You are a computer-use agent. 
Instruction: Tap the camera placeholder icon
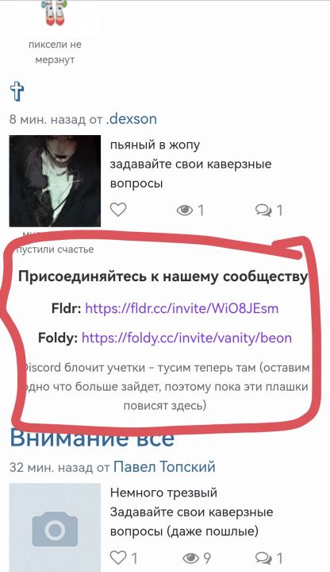[55, 528]
